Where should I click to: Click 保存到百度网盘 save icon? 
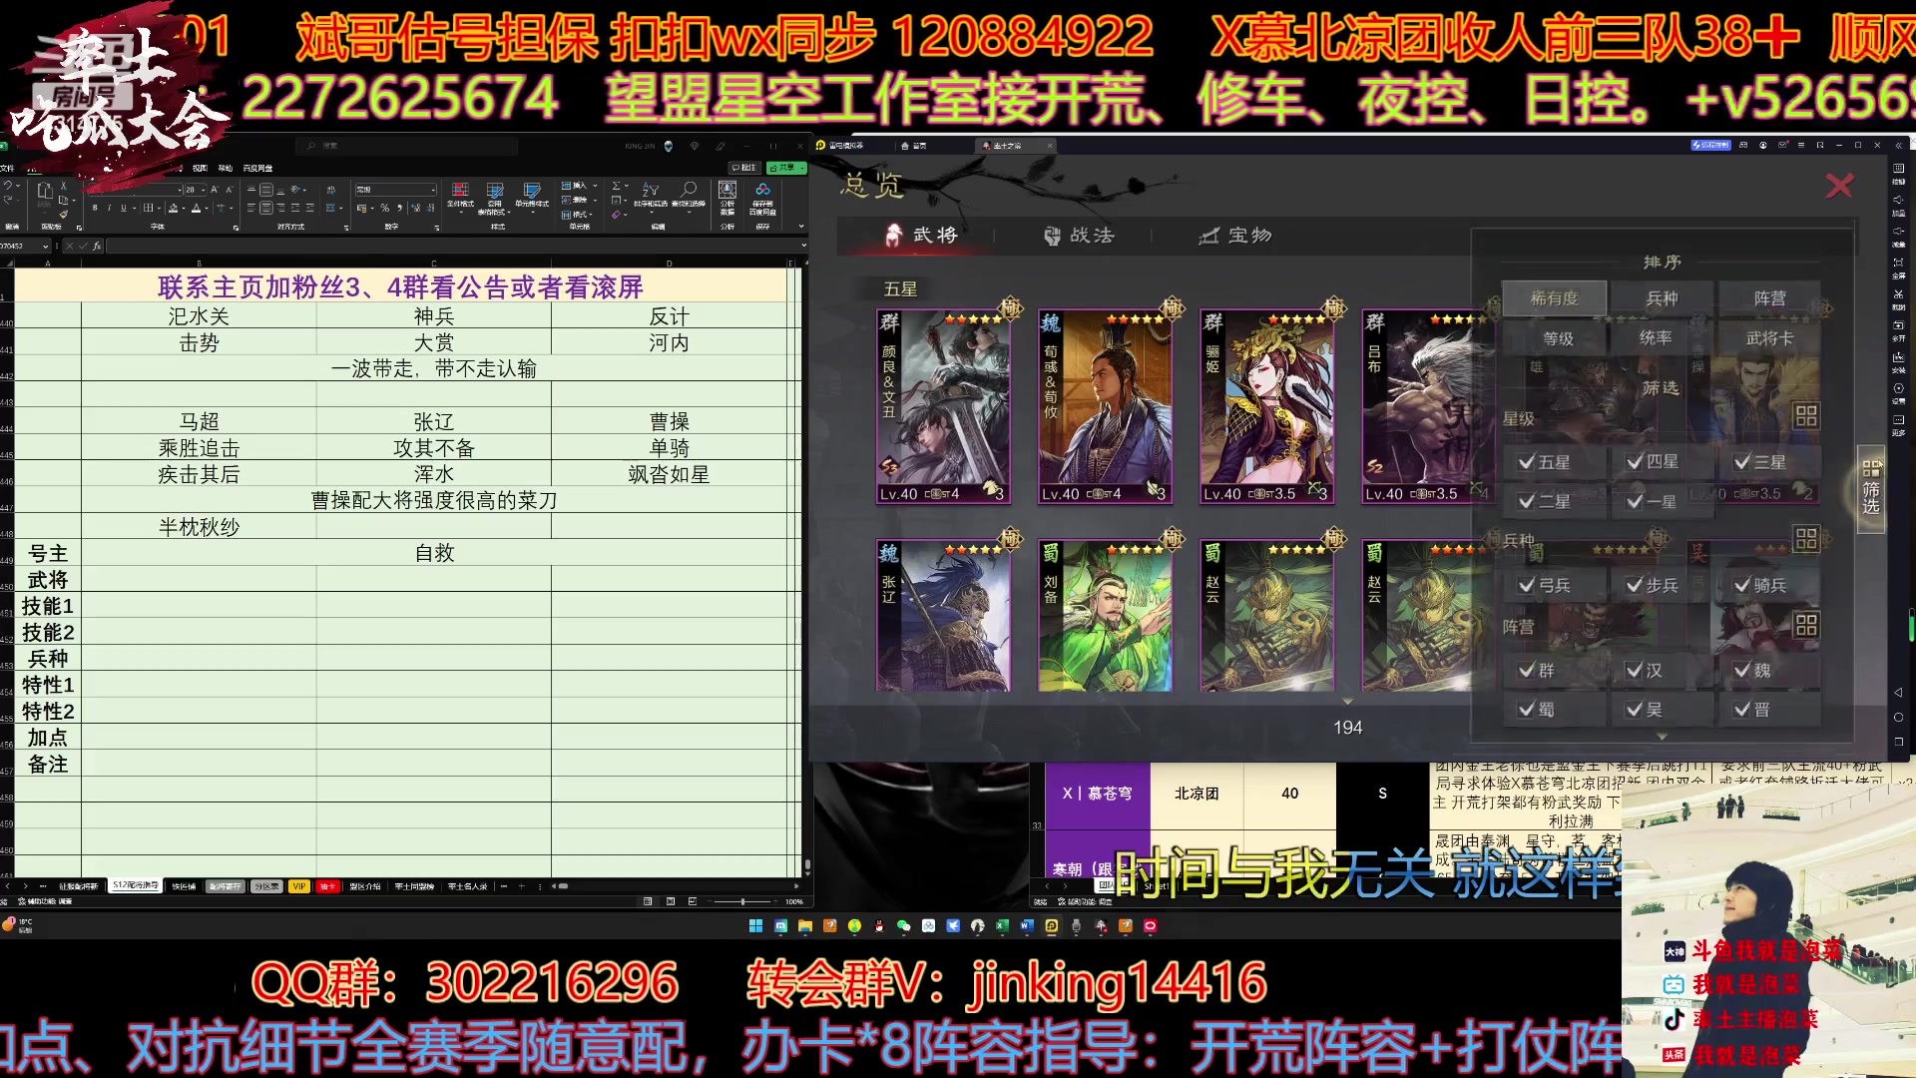click(762, 197)
